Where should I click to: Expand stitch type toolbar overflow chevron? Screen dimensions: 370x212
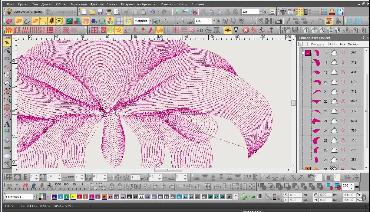click(86, 30)
